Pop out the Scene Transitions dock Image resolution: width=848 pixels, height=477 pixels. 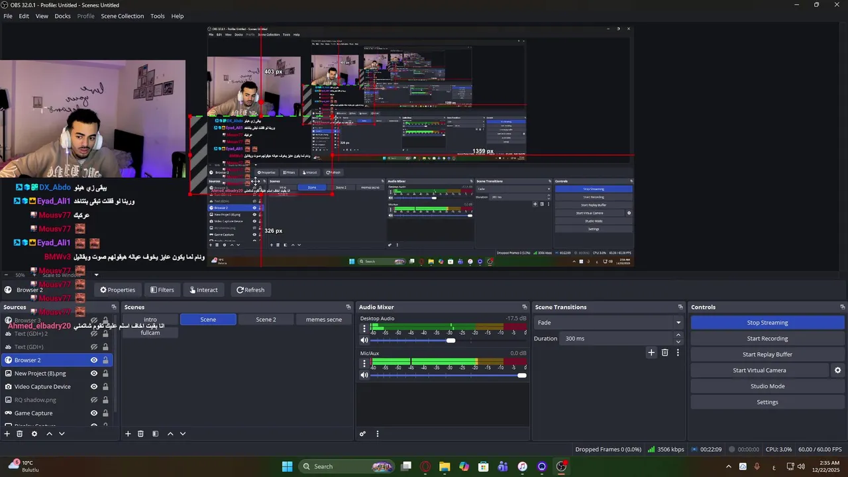[680, 307]
